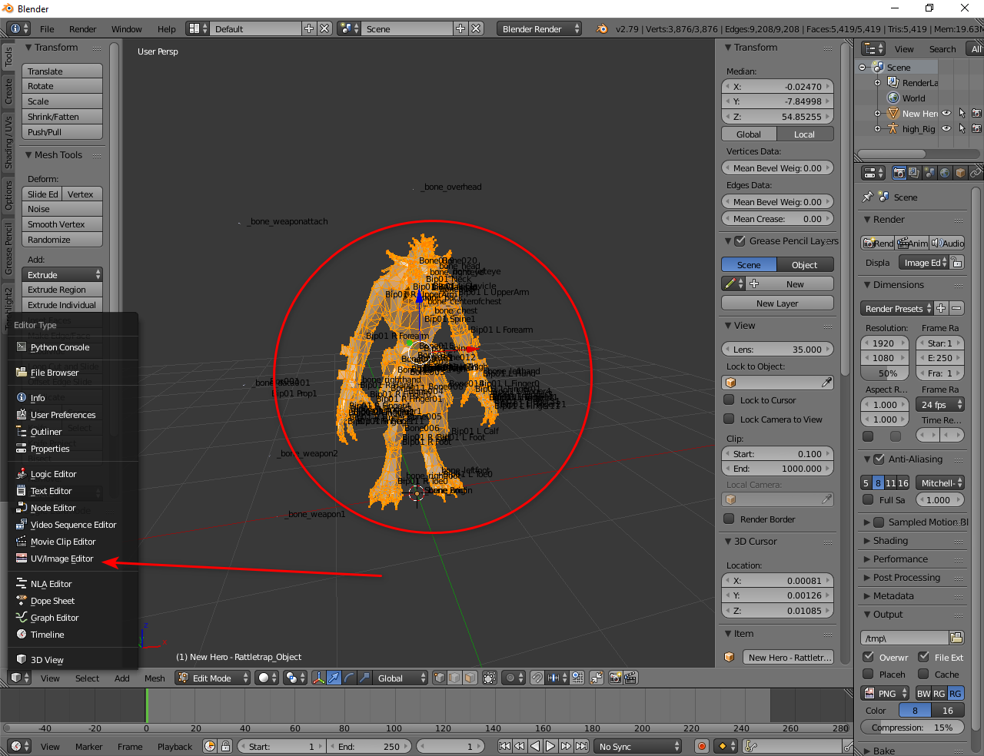Image resolution: width=984 pixels, height=756 pixels.
Task: Click the Lens value field
Action: 777,350
